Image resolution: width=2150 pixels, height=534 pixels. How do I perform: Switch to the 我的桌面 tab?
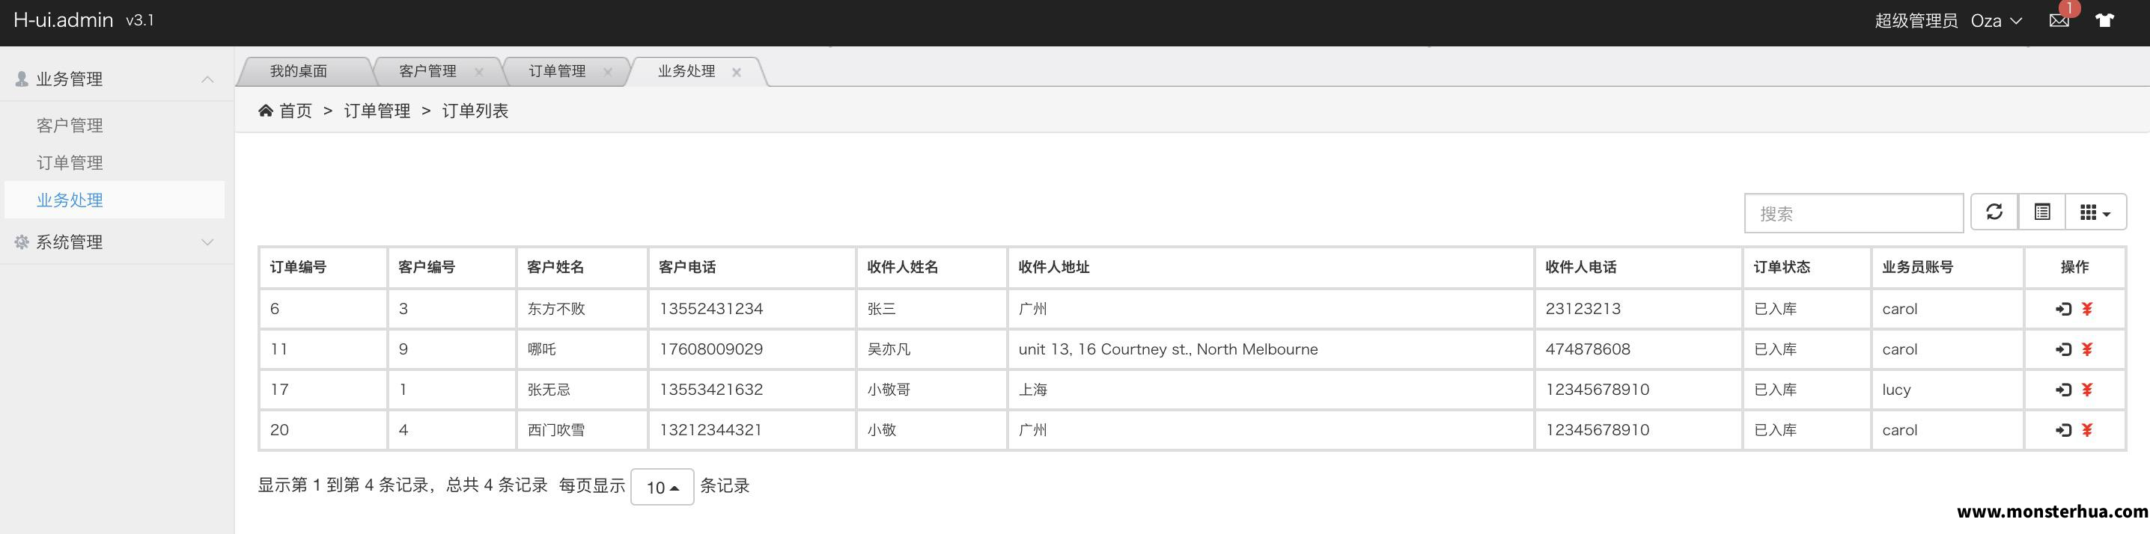(298, 71)
